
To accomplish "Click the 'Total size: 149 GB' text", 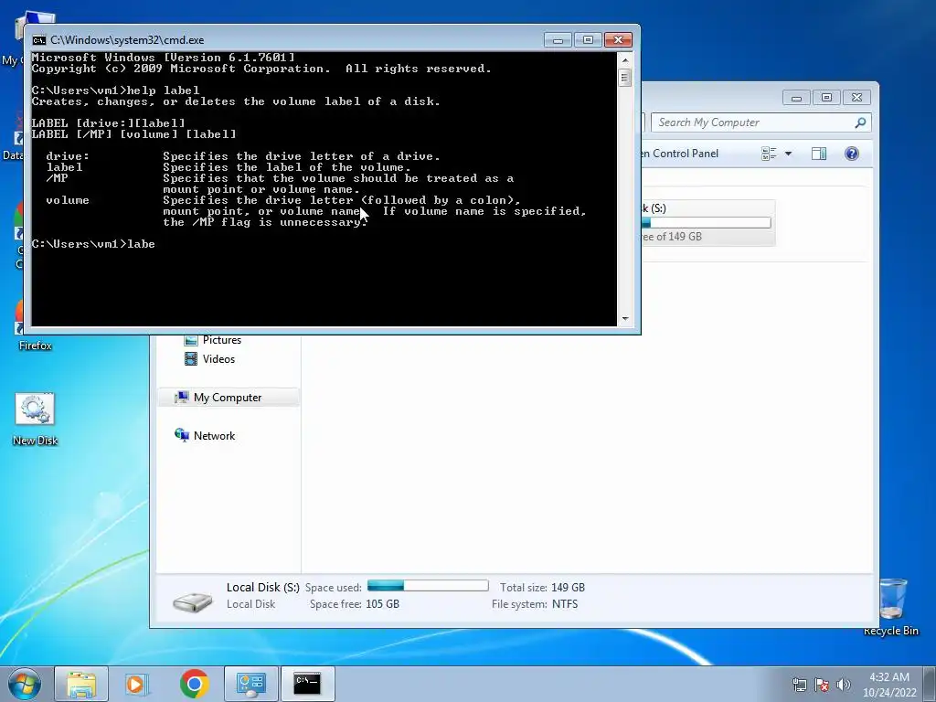I will point(542,588).
